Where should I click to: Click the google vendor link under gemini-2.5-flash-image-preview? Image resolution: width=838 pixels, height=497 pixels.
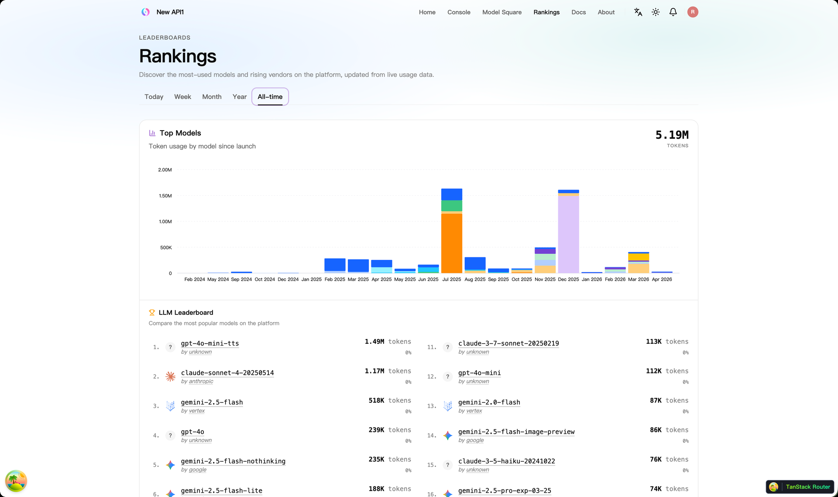click(x=475, y=441)
